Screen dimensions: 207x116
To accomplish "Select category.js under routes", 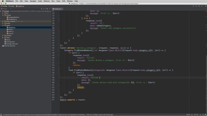I will click(x=11, y=27).
